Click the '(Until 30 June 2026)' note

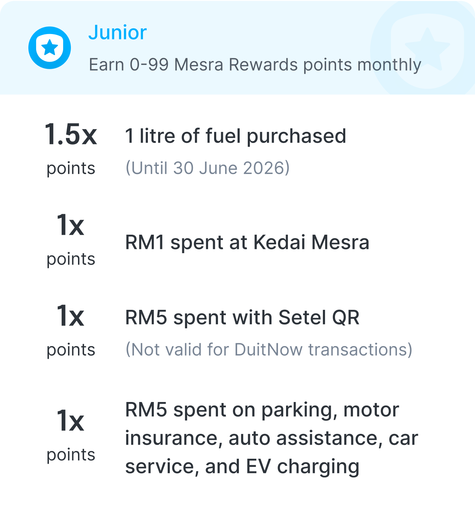coord(208,168)
